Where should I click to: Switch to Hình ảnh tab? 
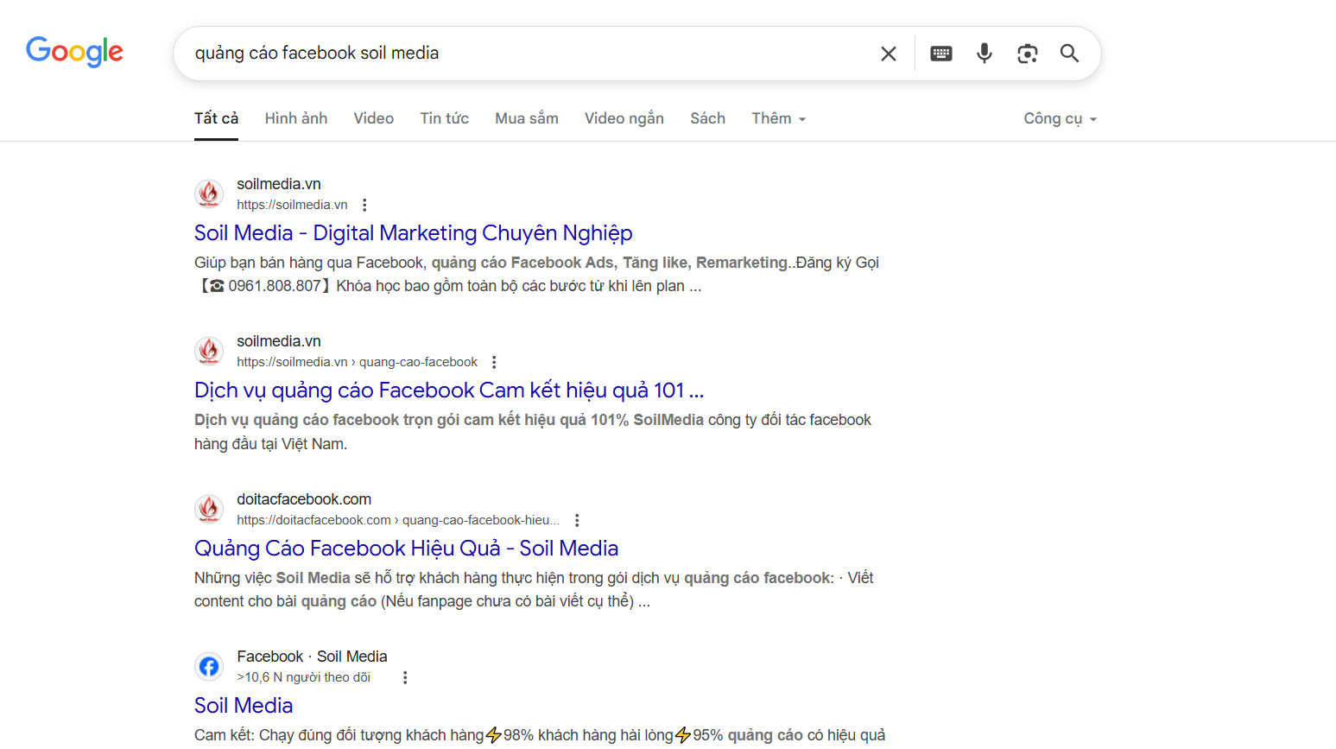296,118
